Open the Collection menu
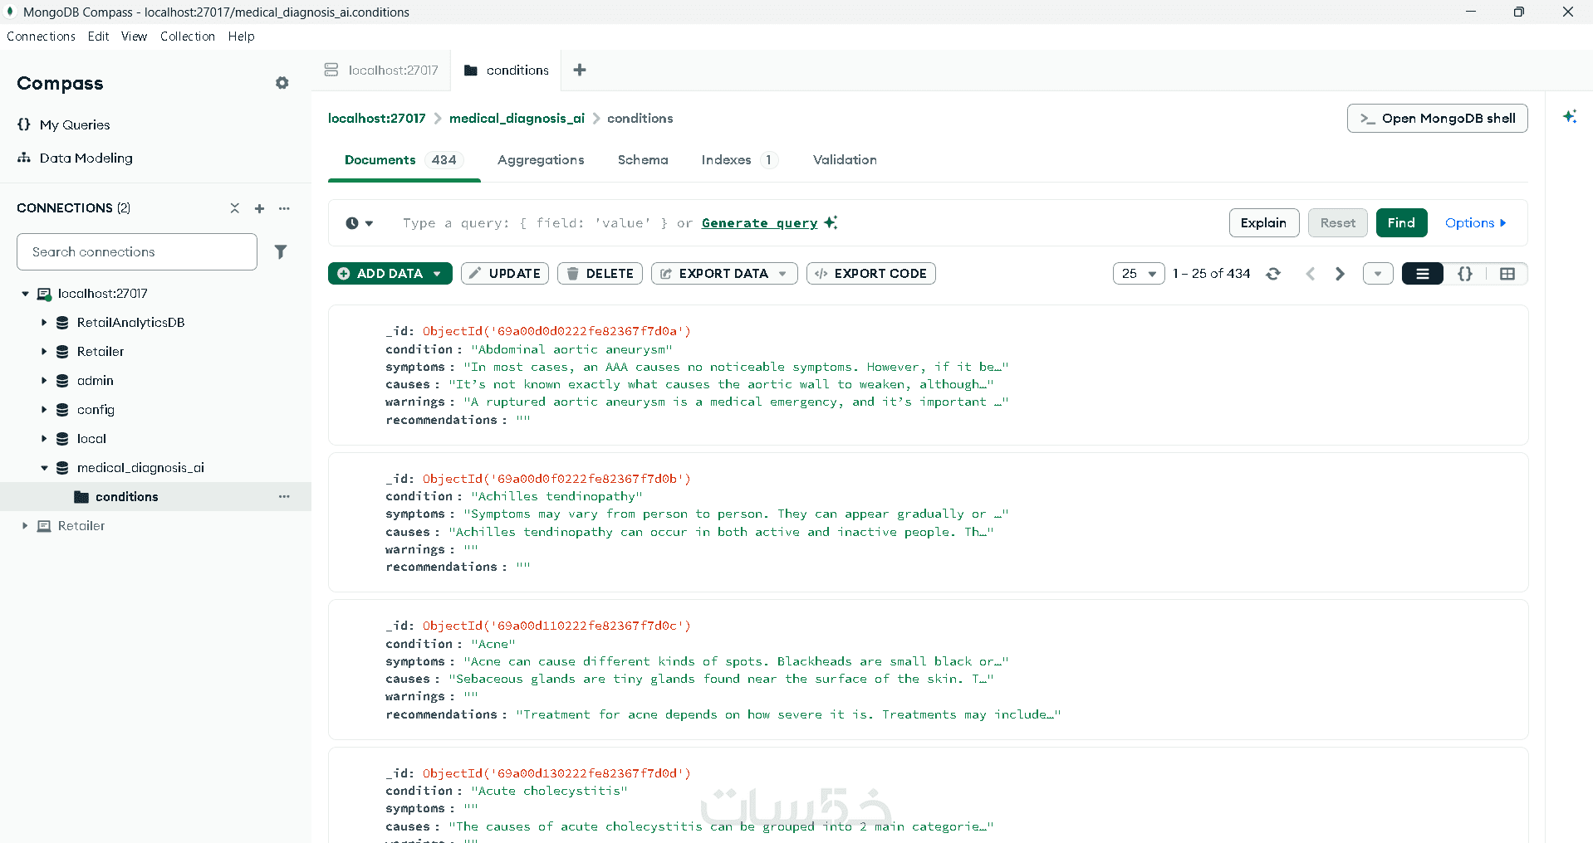Viewport: 1593px width, 843px height. 188,37
